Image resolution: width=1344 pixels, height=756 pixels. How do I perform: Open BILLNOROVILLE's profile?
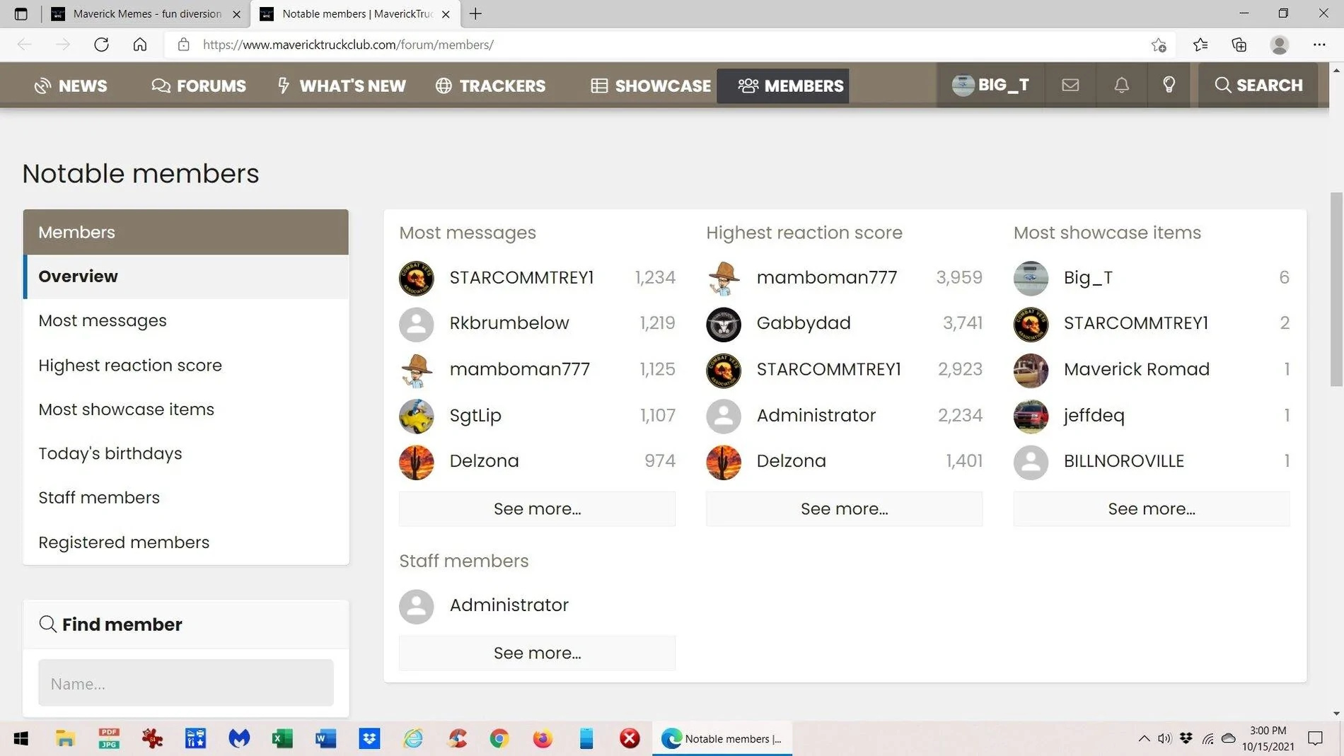click(1124, 461)
